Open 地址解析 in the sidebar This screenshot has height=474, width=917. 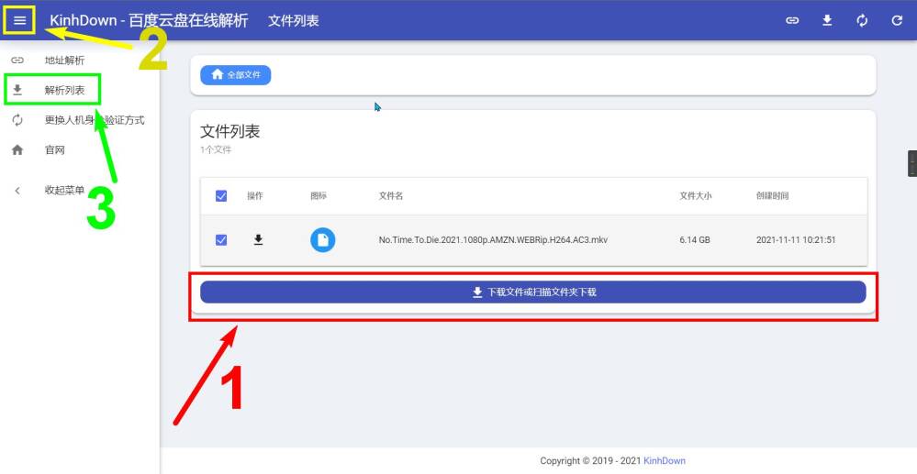click(x=64, y=61)
